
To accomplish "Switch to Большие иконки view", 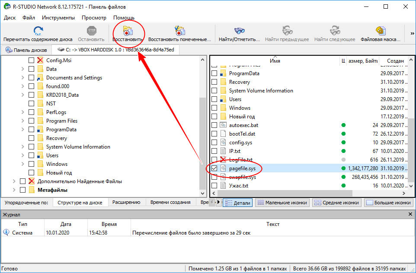I will (388, 203).
